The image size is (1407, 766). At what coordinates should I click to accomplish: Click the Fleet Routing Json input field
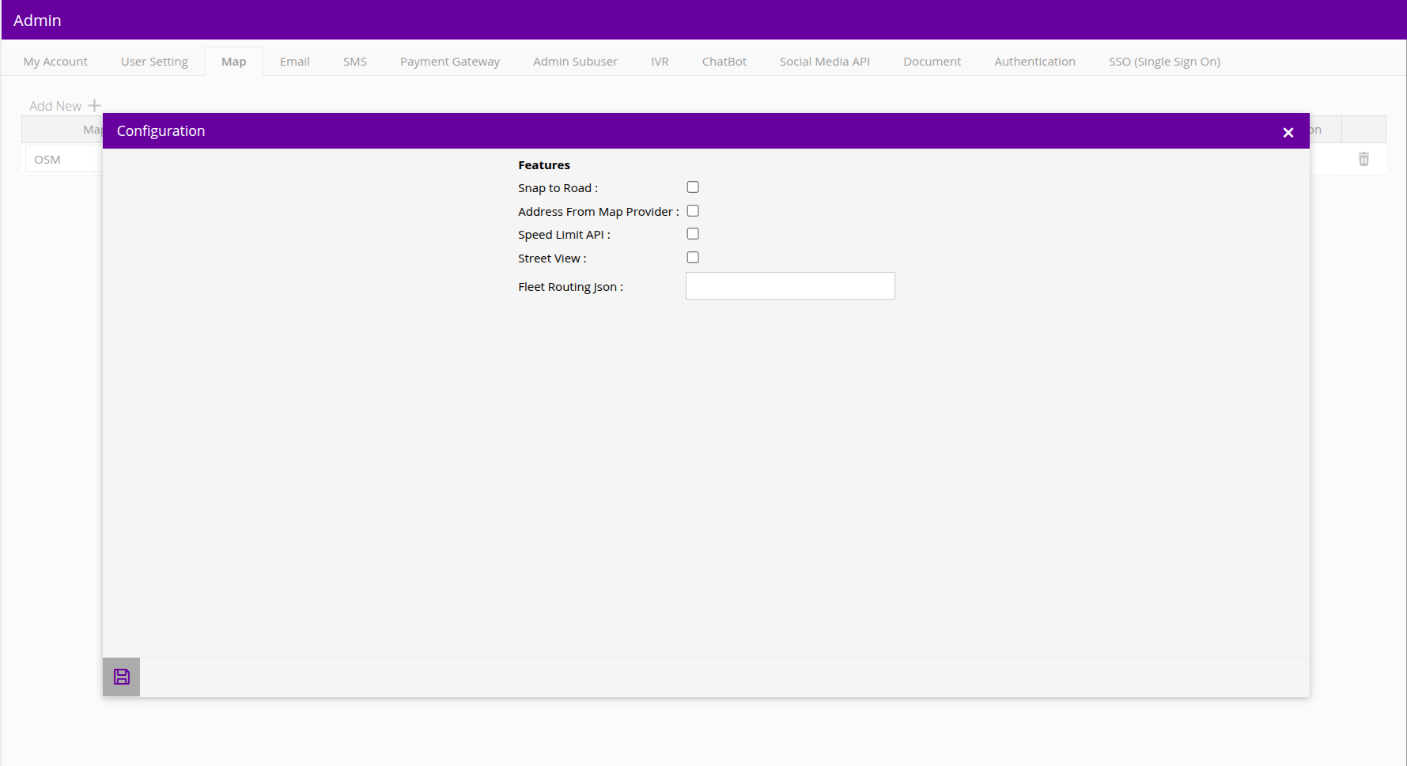coord(789,286)
